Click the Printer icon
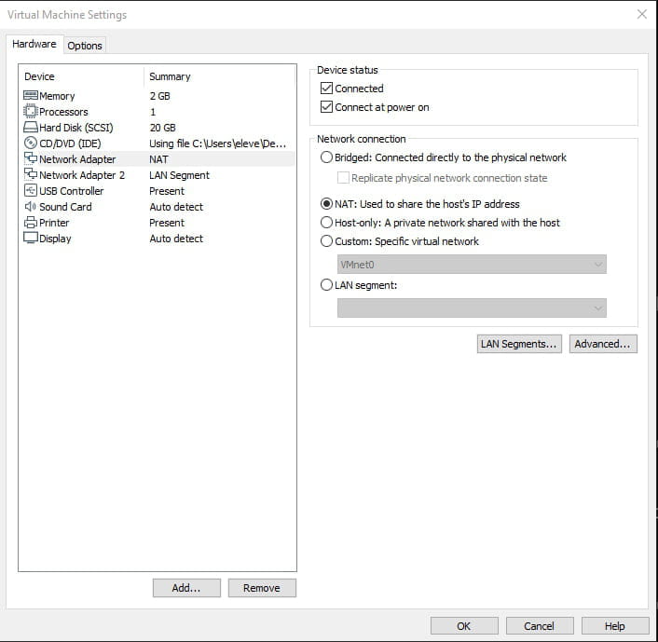Image resolution: width=658 pixels, height=642 pixels. click(x=31, y=223)
